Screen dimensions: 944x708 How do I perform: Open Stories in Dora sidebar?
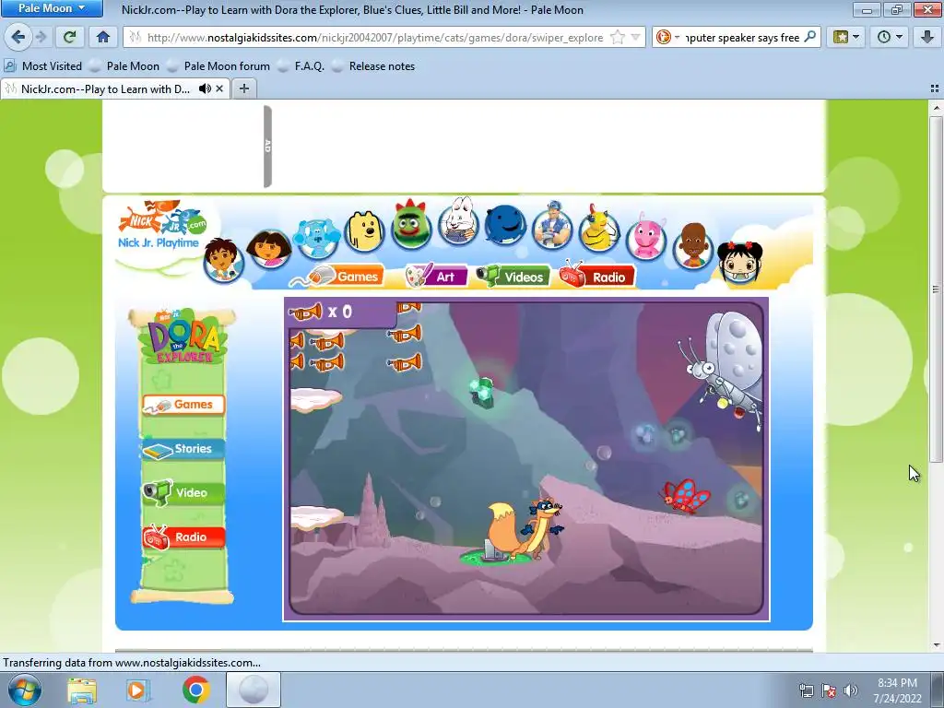tap(183, 449)
